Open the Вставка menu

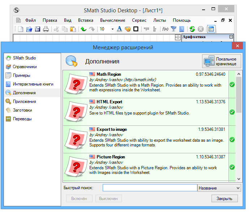[x=86, y=20]
